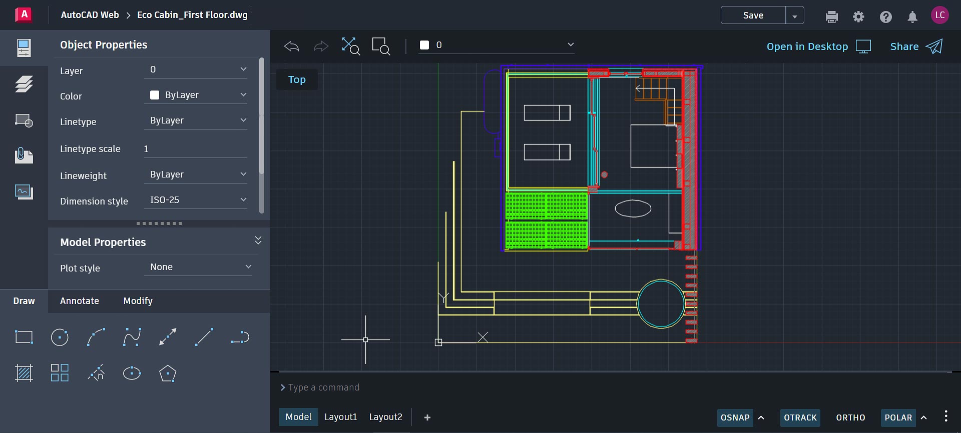Open the Layout1 tab
This screenshot has width=961, height=433.
pos(340,417)
